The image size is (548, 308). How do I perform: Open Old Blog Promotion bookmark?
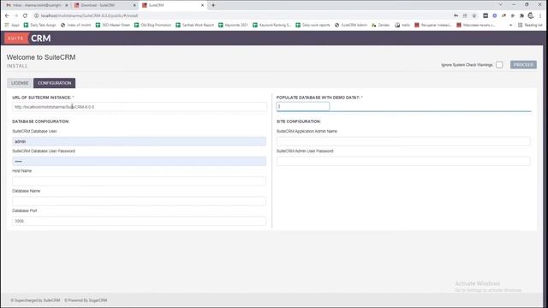(x=152, y=25)
